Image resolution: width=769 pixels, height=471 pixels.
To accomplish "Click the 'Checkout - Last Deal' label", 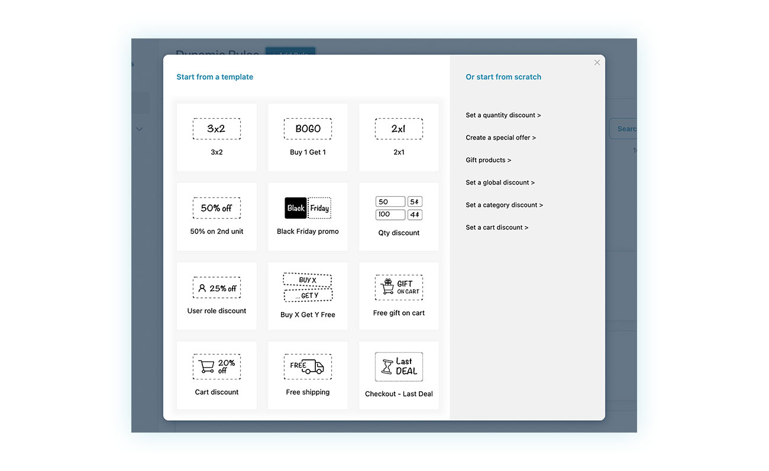I will [x=399, y=394].
